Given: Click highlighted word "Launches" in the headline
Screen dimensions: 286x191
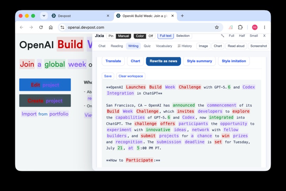Looking at the screenshot, I should (x=136, y=87).
